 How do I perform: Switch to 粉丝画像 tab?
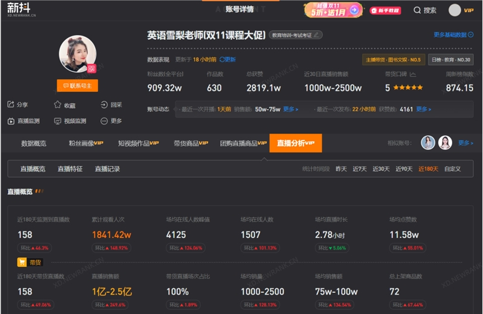(x=86, y=143)
